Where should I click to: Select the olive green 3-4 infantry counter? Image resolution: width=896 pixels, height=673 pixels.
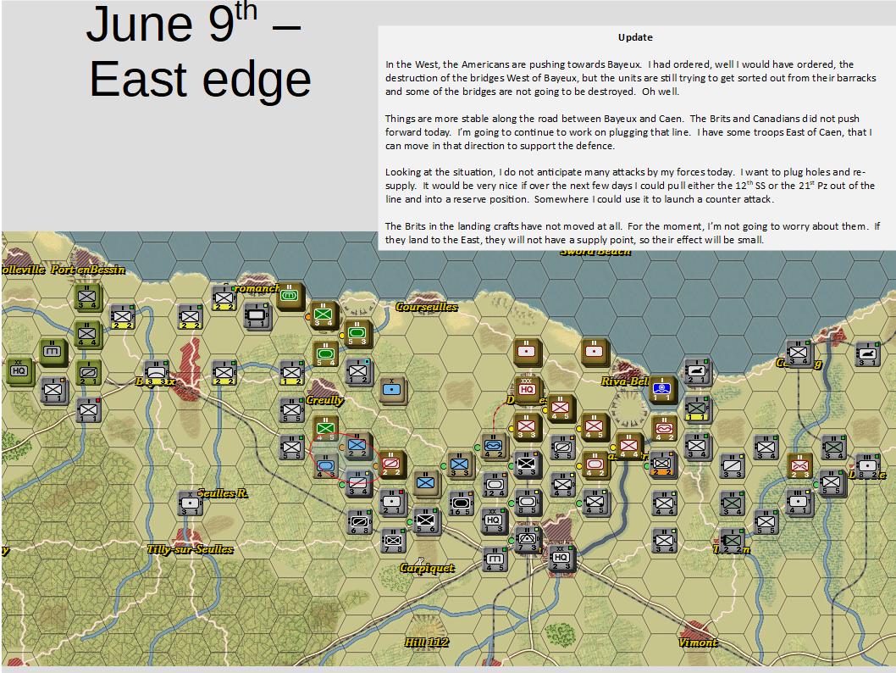pos(87,298)
